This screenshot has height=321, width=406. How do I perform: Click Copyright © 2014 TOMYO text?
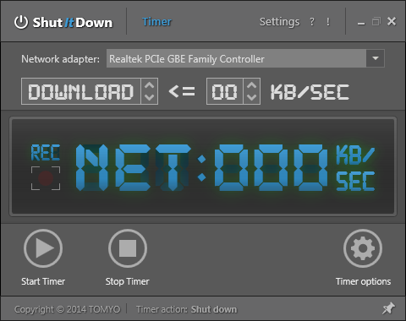click(67, 309)
